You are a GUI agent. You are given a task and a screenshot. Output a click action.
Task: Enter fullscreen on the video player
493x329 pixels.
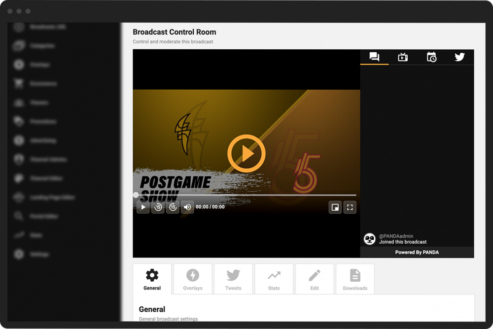tap(350, 207)
